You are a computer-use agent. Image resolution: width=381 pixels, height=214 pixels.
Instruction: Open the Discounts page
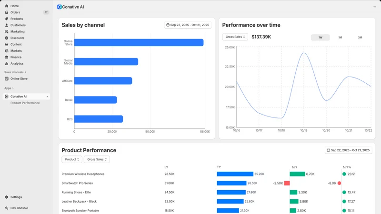pyautogui.click(x=17, y=38)
